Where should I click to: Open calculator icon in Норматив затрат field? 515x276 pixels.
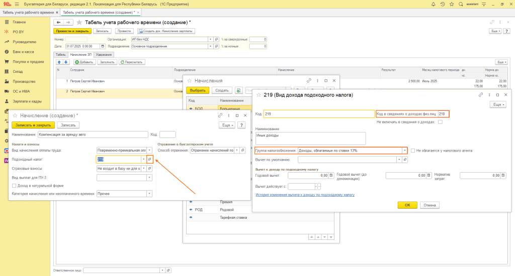503,175
